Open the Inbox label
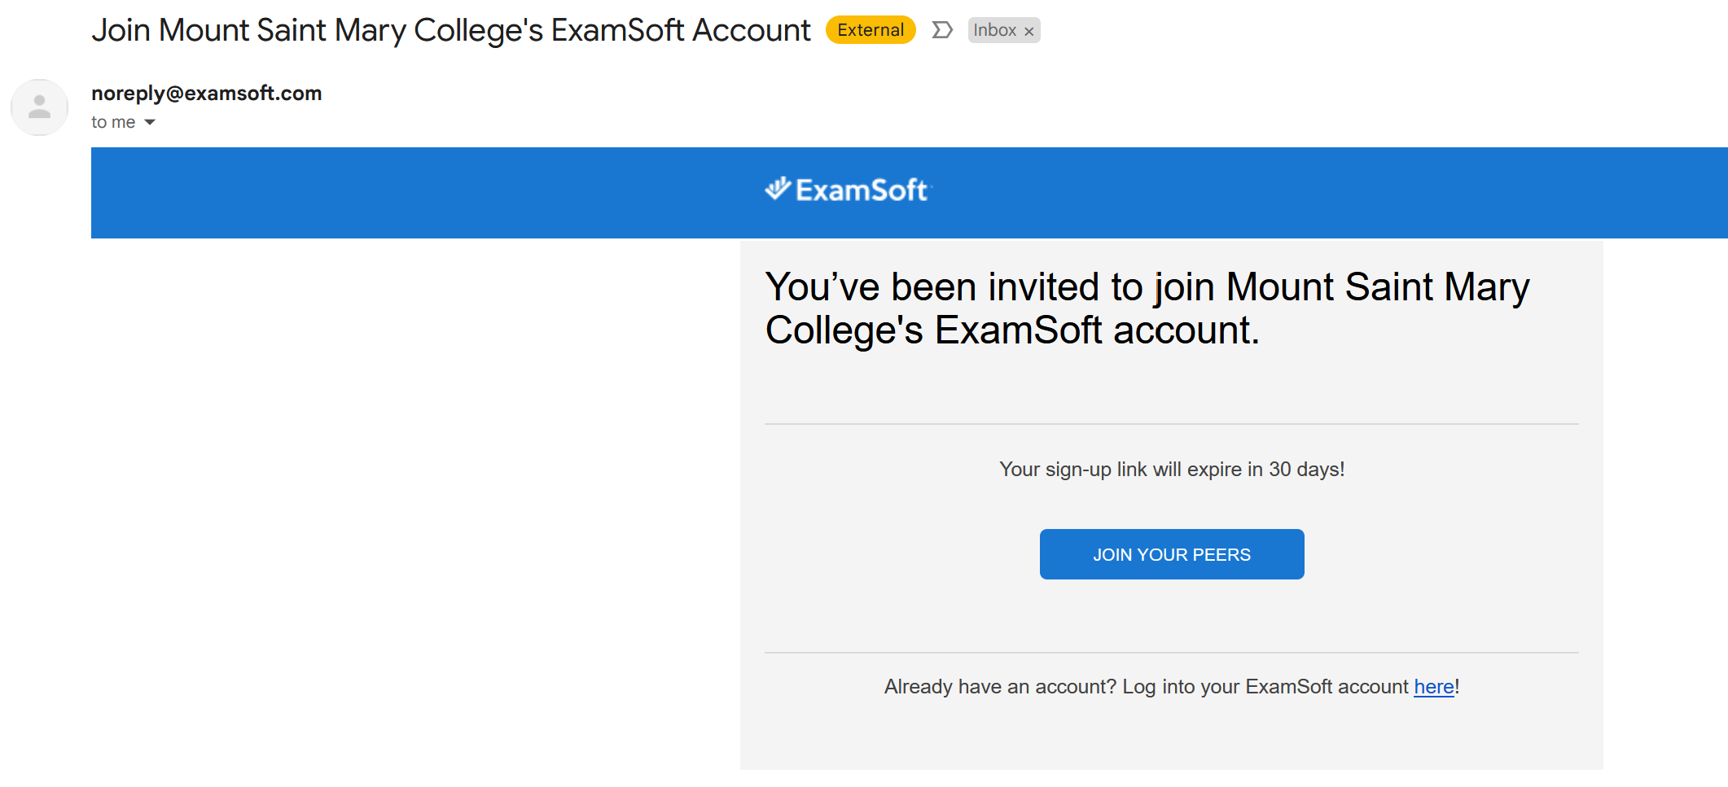This screenshot has height=787, width=1728. tap(994, 30)
